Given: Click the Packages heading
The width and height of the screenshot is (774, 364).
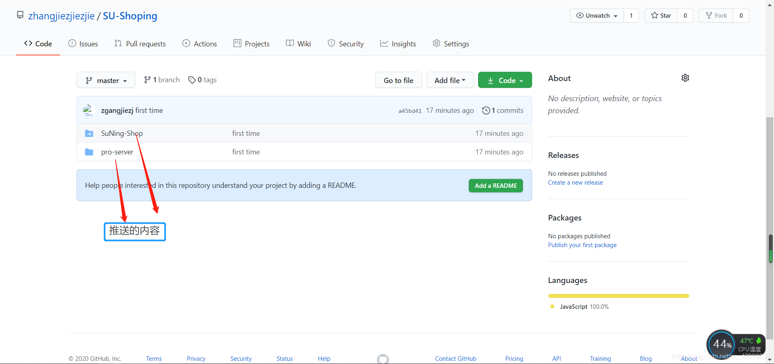Looking at the screenshot, I should tap(565, 218).
